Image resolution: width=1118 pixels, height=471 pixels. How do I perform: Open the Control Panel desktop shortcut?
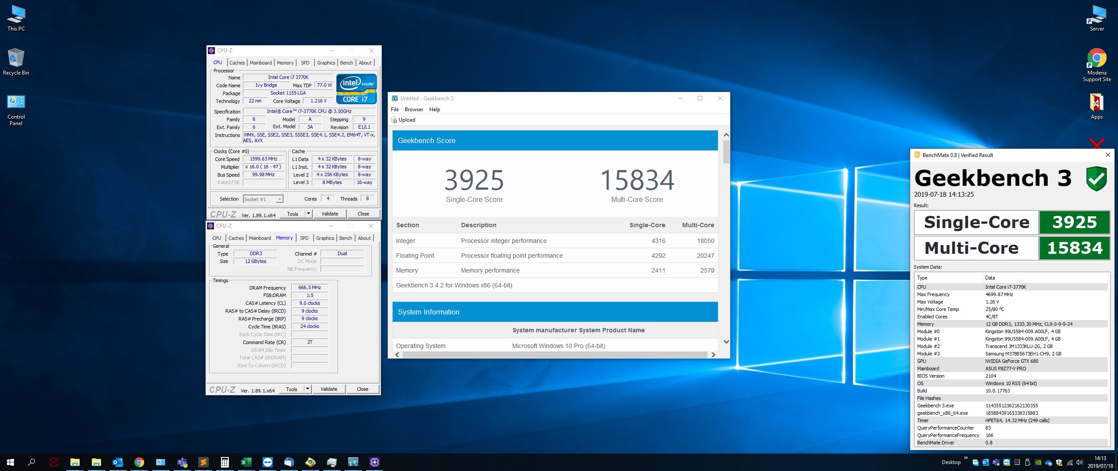point(16,110)
